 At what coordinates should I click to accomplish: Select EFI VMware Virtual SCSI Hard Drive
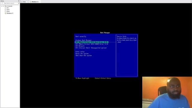click(x=91, y=42)
